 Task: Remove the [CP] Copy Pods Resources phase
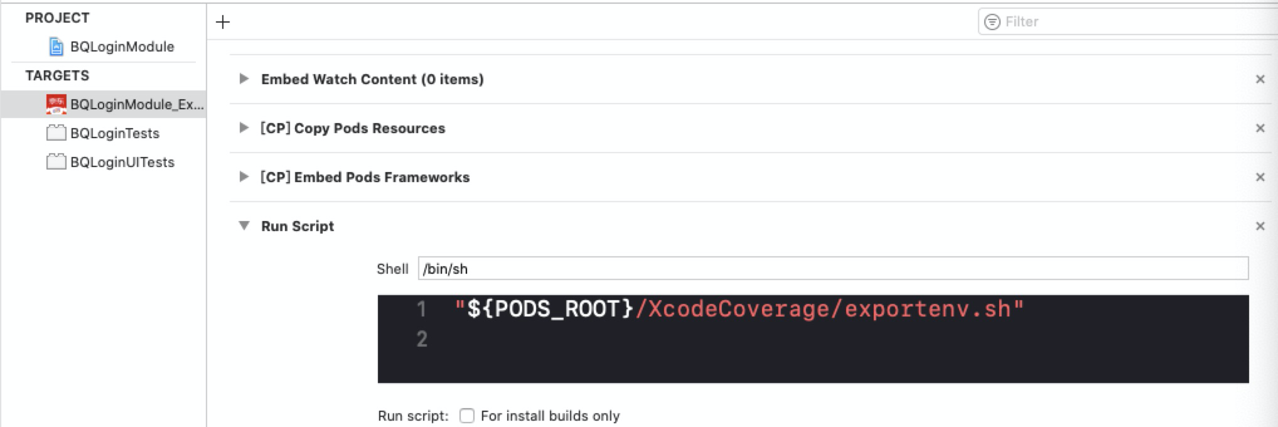tap(1260, 128)
